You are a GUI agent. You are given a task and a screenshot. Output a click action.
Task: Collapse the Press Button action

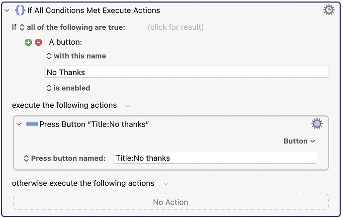19,124
